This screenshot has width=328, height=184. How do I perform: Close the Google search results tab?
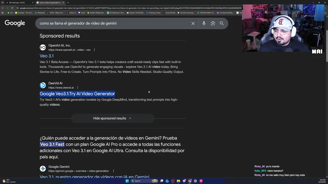63,3
